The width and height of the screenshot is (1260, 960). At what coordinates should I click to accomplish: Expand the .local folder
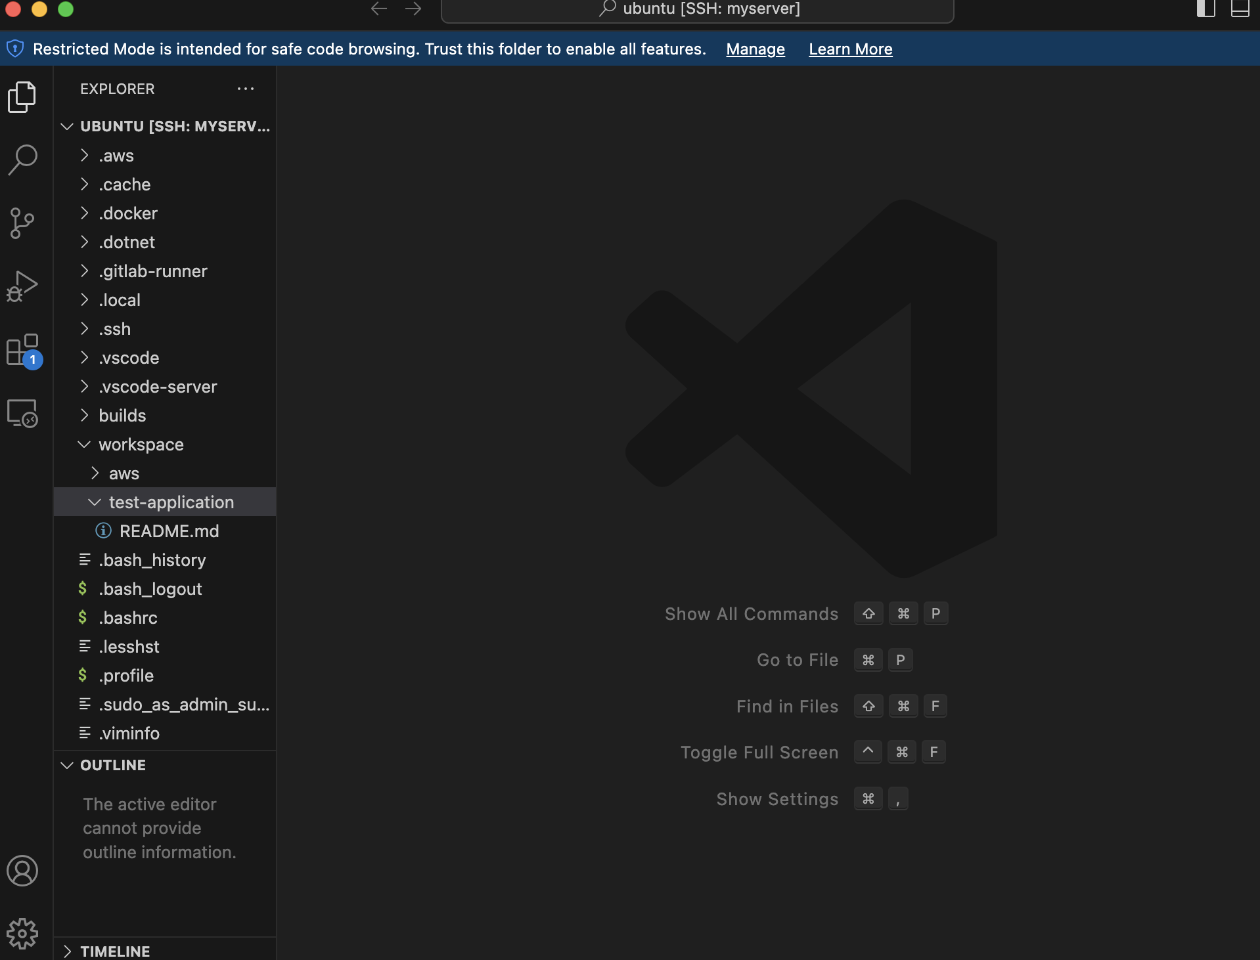84,299
